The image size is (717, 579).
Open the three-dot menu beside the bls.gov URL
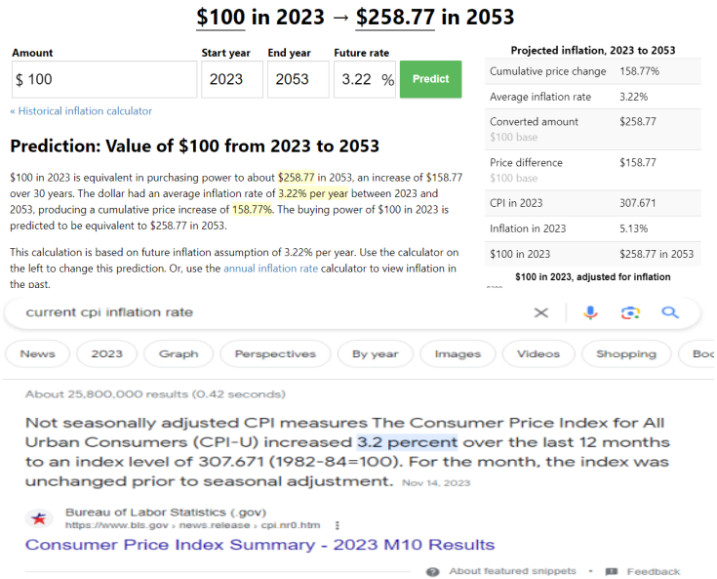(x=338, y=525)
